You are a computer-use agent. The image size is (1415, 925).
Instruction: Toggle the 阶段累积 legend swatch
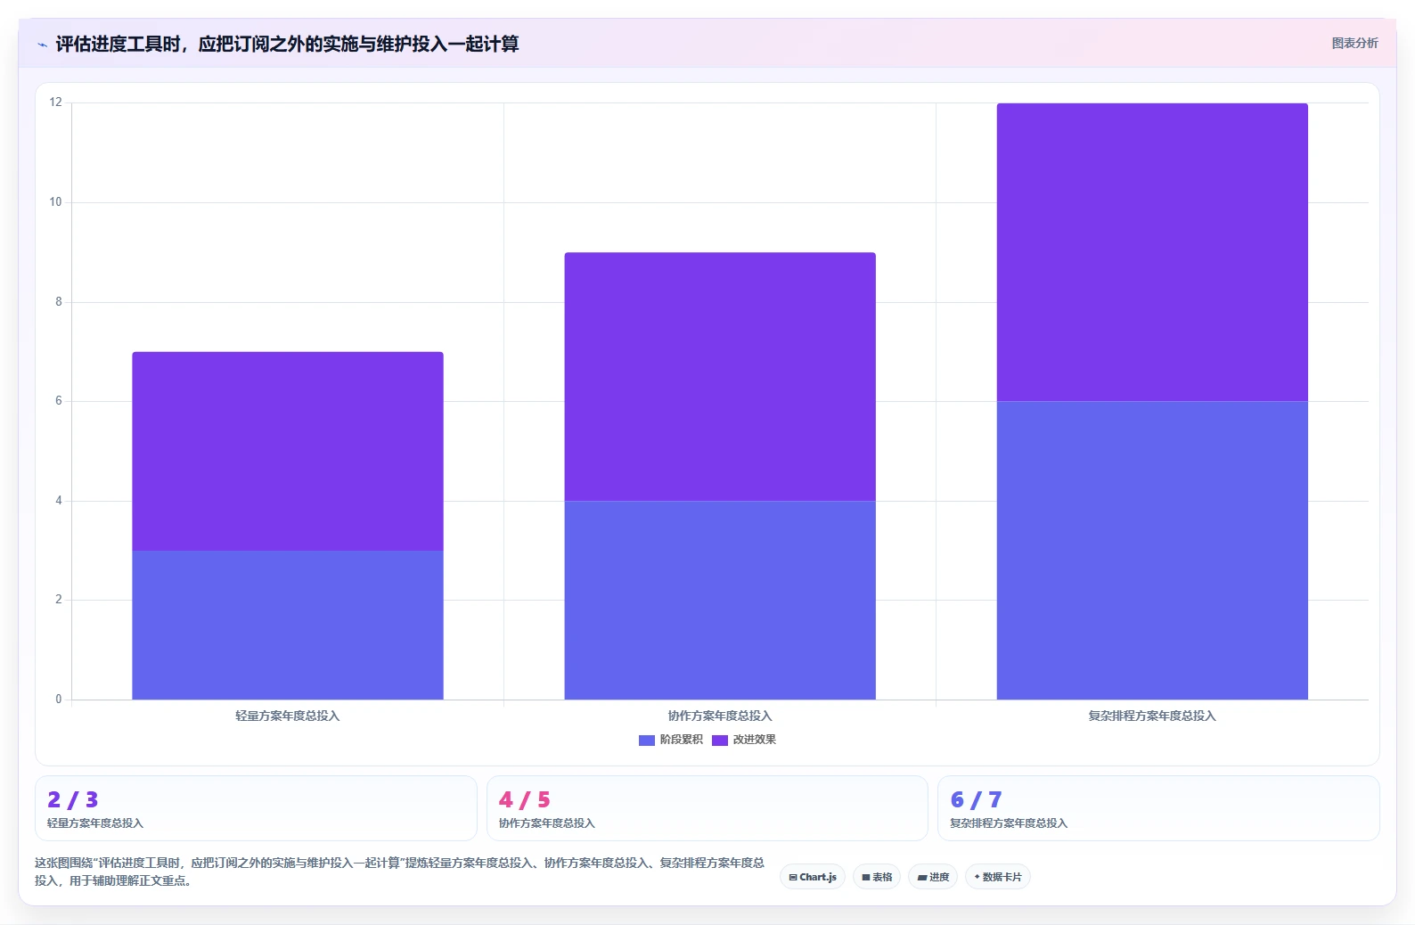[647, 741]
